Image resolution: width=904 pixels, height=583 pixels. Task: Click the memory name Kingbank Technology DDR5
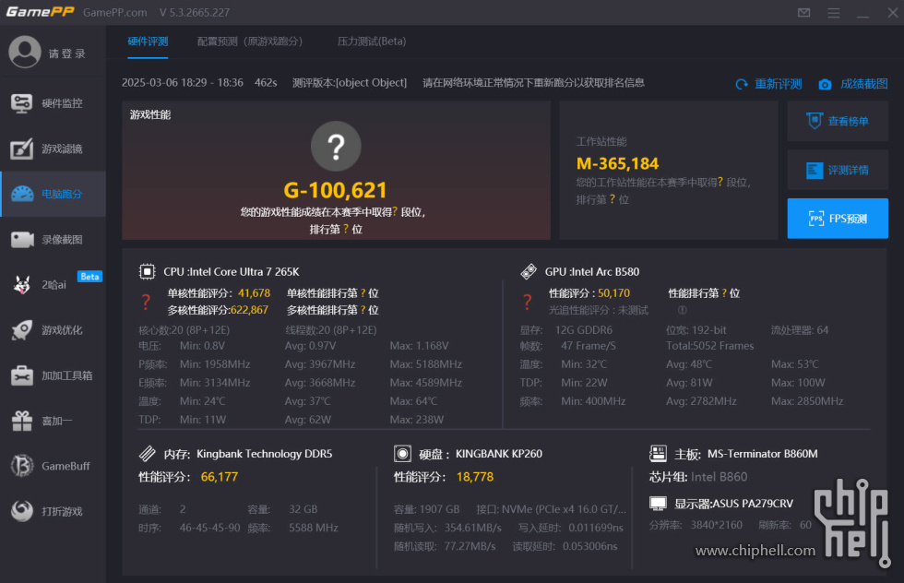tap(265, 454)
